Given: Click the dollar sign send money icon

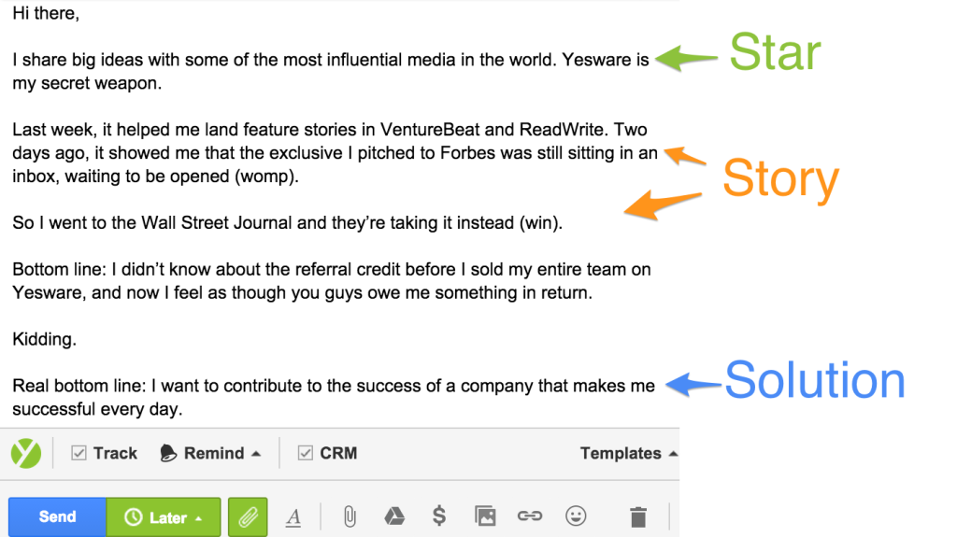Looking at the screenshot, I should pyautogui.click(x=439, y=516).
